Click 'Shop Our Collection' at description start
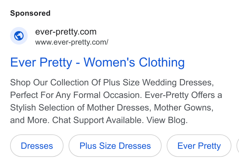This screenshot has width=239, height=167. 50,83
